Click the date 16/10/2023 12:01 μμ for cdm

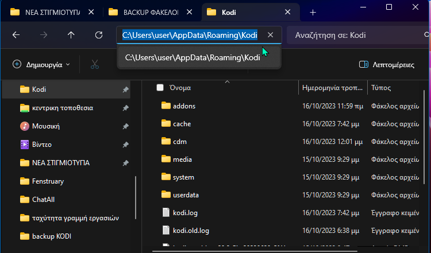point(332,142)
